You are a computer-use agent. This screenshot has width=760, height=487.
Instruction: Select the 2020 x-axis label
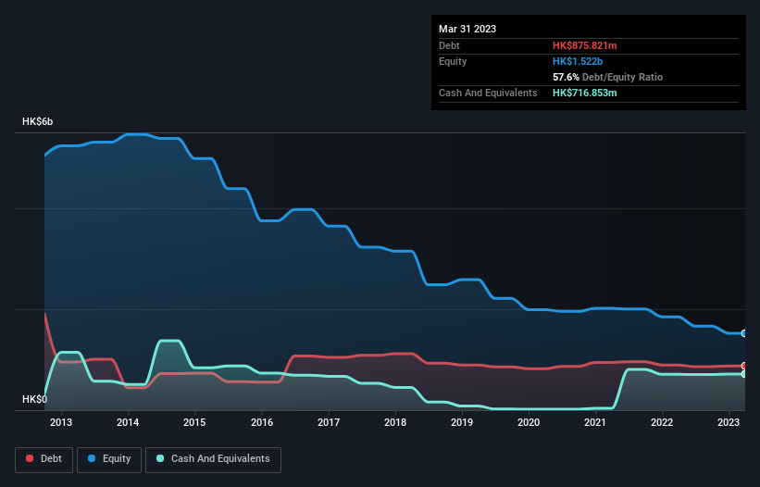[529, 422]
